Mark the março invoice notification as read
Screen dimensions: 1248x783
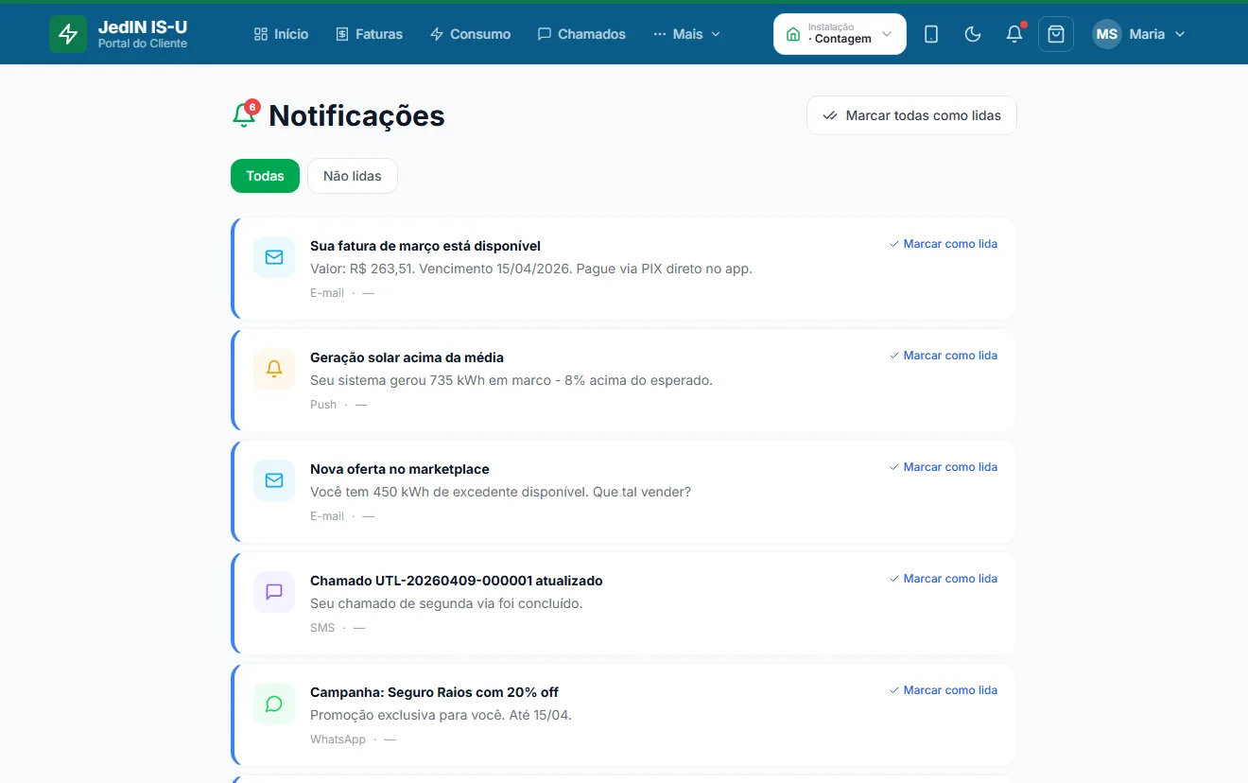tap(943, 244)
